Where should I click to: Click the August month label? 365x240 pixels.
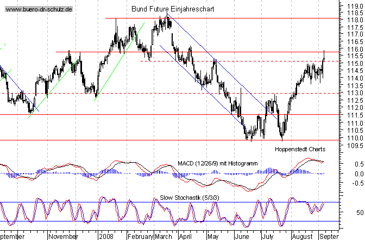(303, 237)
